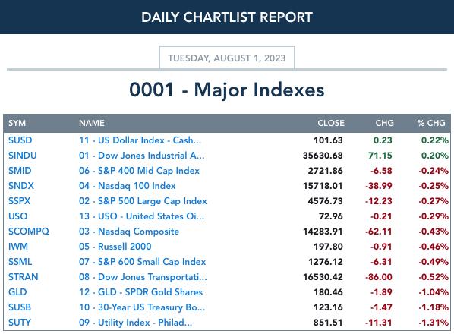454x334 pixels.
Task: Sort table by % CHG column header
Action: click(430, 123)
